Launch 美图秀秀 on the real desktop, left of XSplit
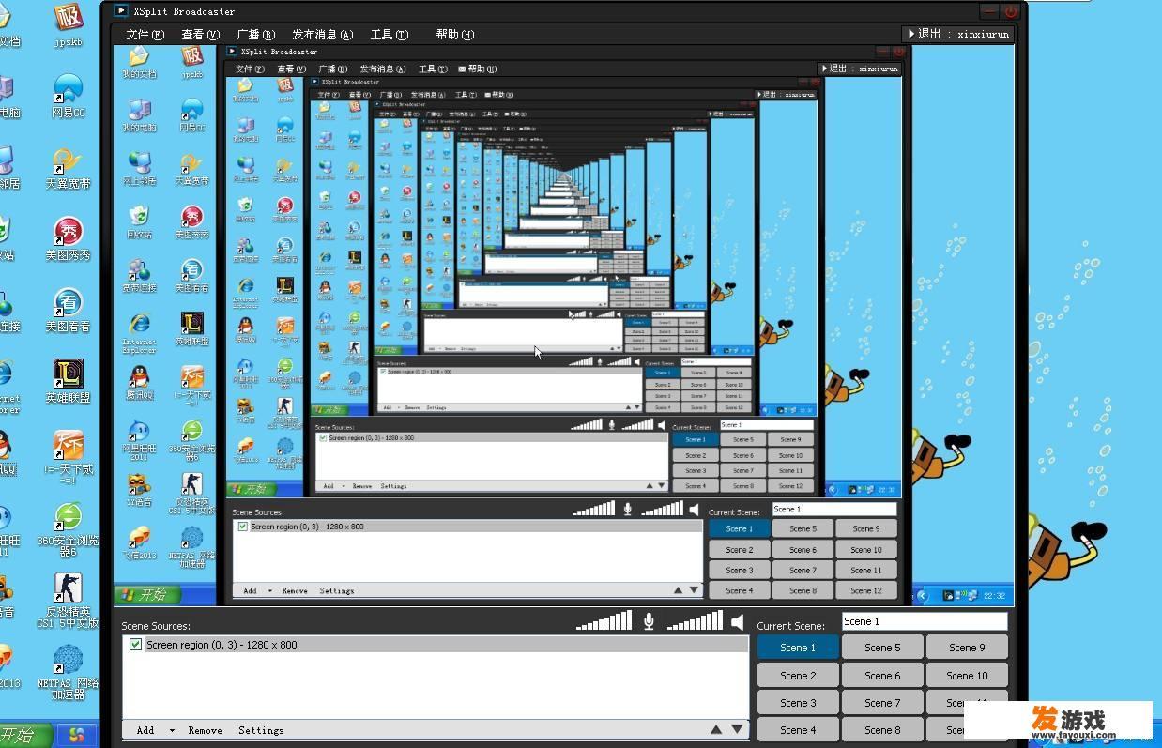The image size is (1162, 748). pos(68,237)
